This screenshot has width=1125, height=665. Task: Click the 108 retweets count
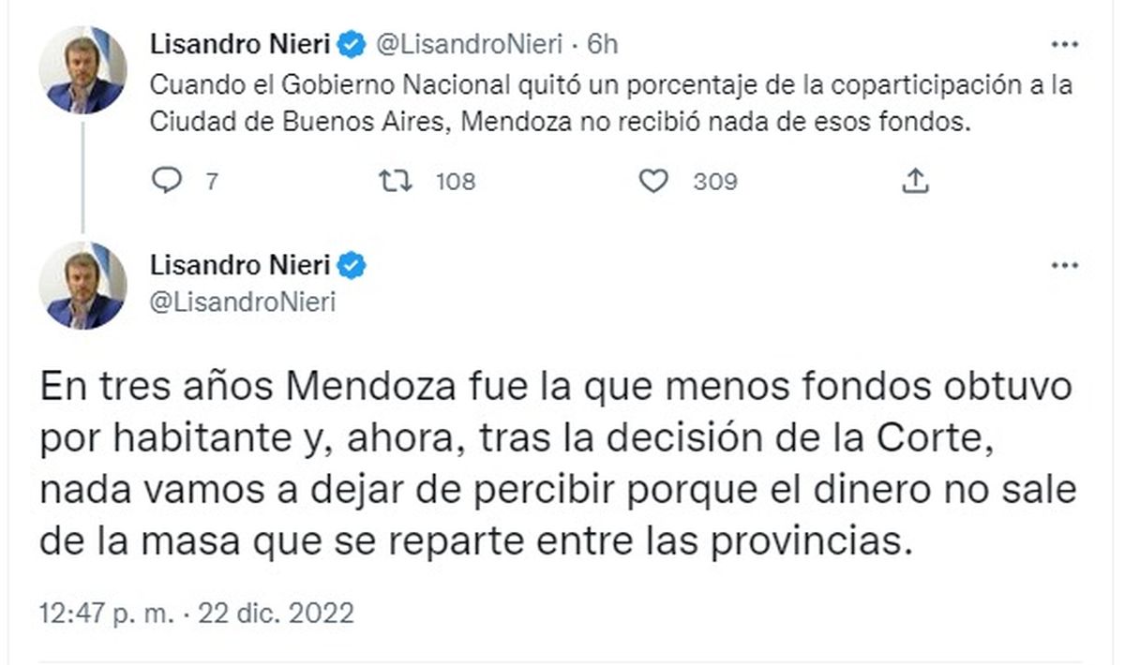pyautogui.click(x=456, y=182)
